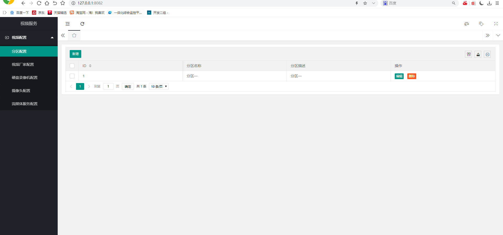503x235 pixels.
Task: Open 淘宝网 bookmark
Action: tap(87, 13)
